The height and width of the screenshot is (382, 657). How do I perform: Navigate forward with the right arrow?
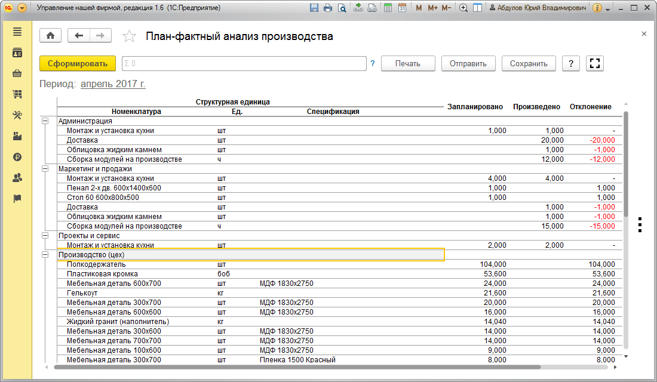100,36
